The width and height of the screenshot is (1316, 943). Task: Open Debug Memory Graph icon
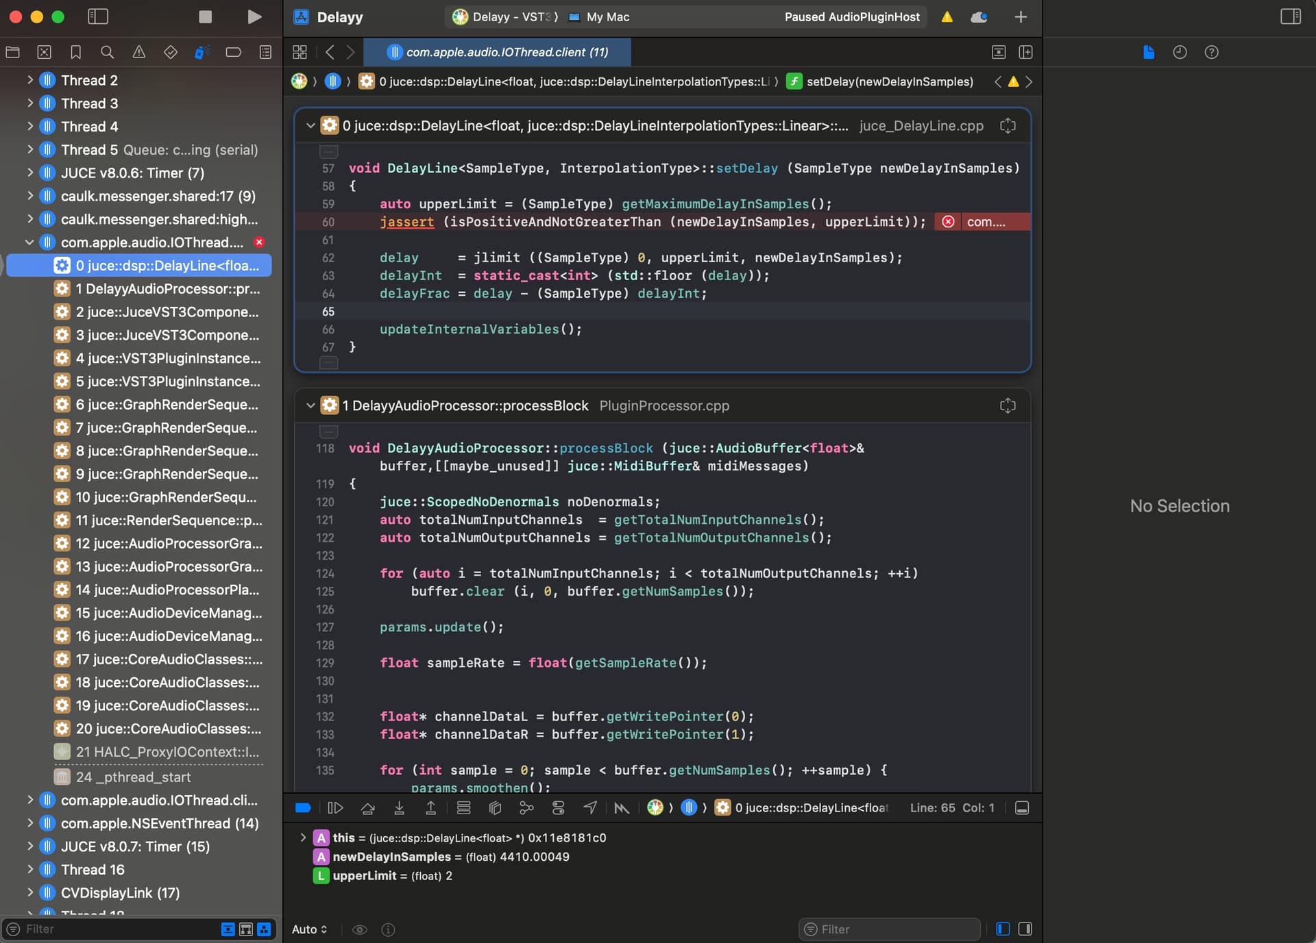click(526, 808)
